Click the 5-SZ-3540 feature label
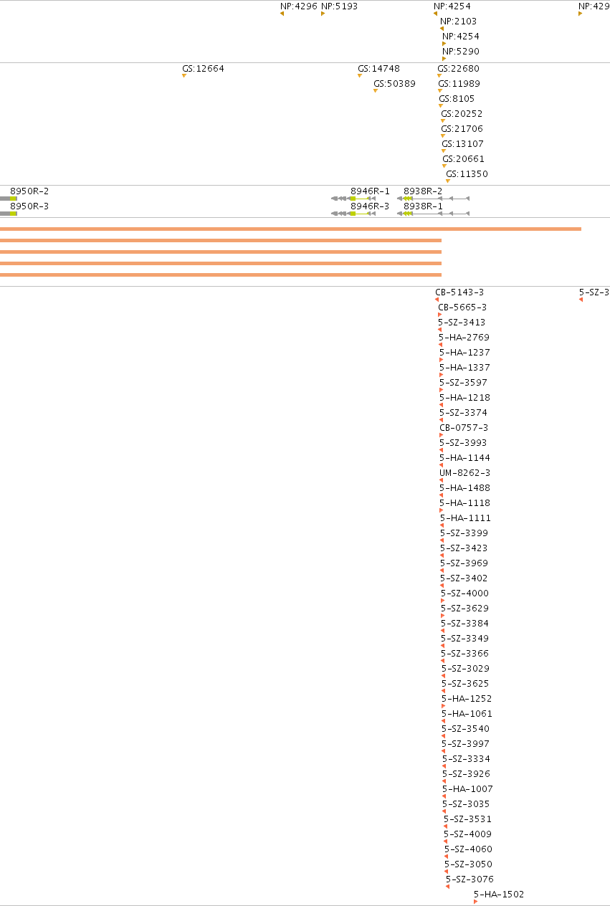 click(465, 729)
